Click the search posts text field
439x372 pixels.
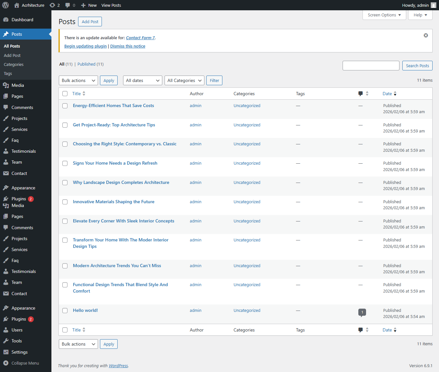tap(371, 66)
